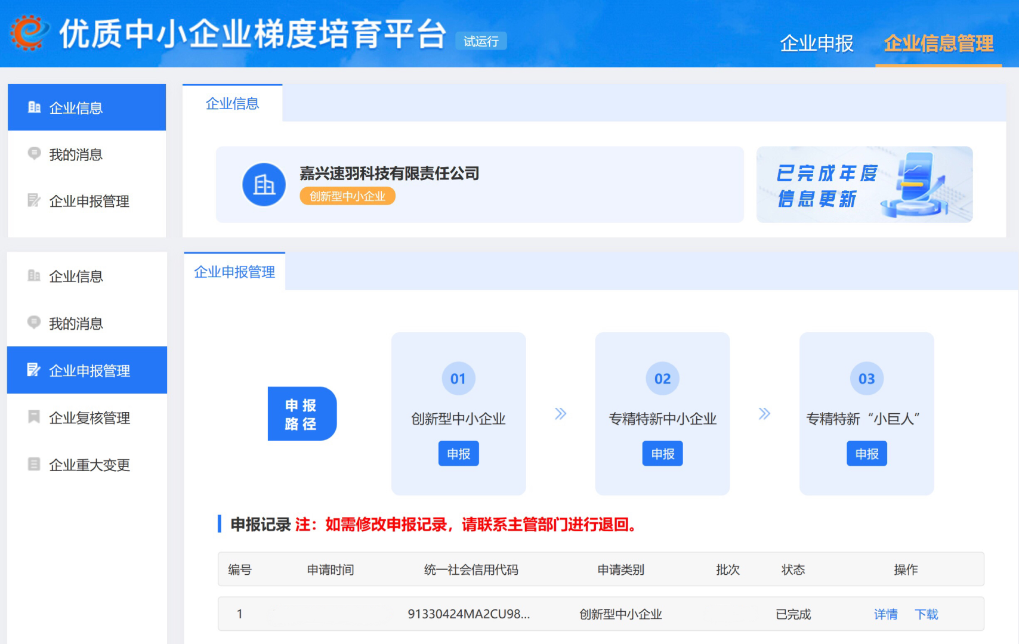Select highlighted 企业申报管理 in lower sidebar
This screenshot has height=644, width=1019.
click(x=87, y=370)
